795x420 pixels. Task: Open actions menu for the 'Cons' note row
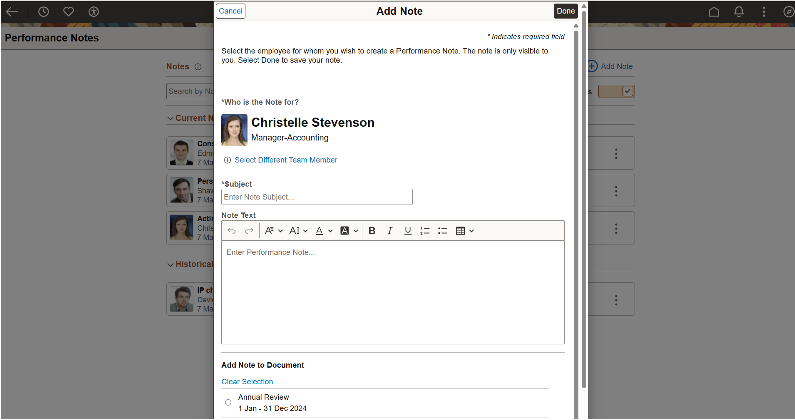[x=616, y=154]
